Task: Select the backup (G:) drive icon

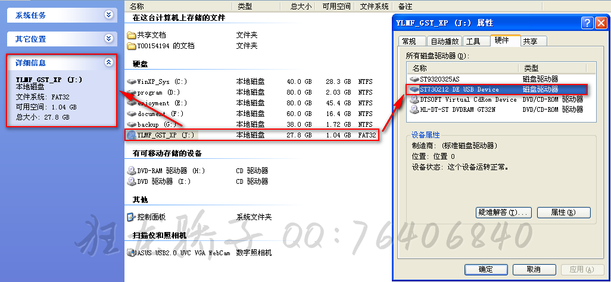Action: tap(132, 125)
